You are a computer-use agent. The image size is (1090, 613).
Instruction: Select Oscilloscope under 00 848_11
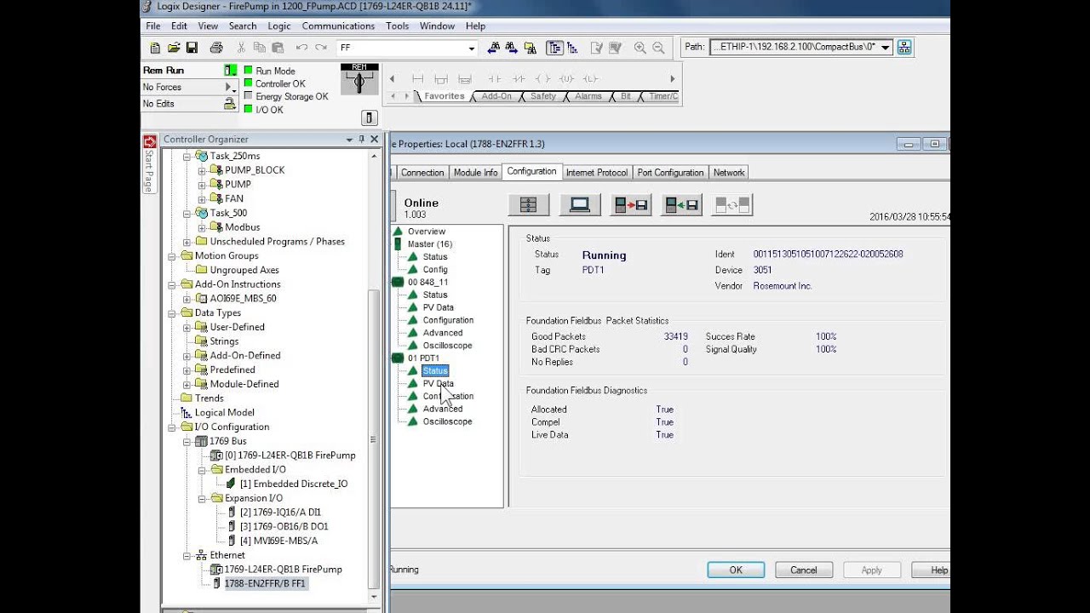[447, 346]
